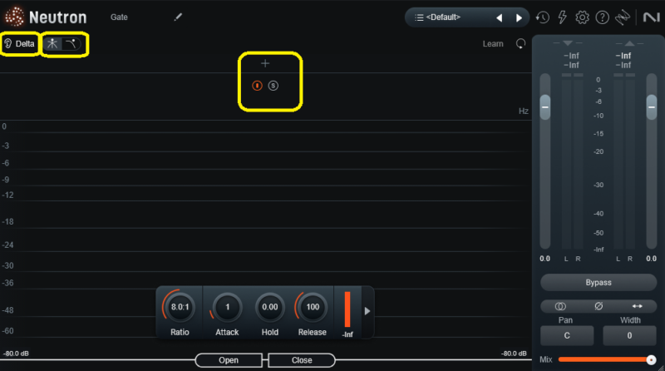The image size is (665, 371).
Task: Click the Learn button
Action: tap(493, 43)
